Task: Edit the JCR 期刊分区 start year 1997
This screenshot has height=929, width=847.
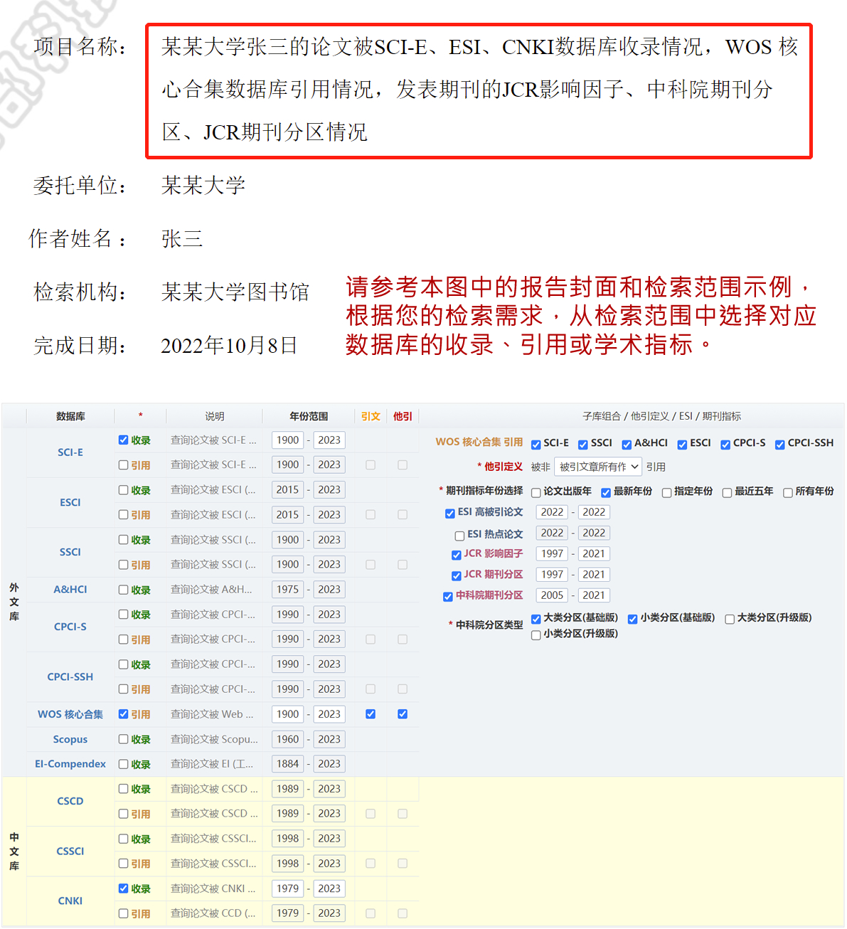Action: [x=553, y=574]
